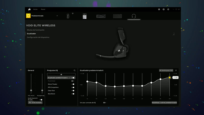Click the 8k EQ band handle
This screenshot has height=115, width=204.
pyautogui.click(x=160, y=79)
